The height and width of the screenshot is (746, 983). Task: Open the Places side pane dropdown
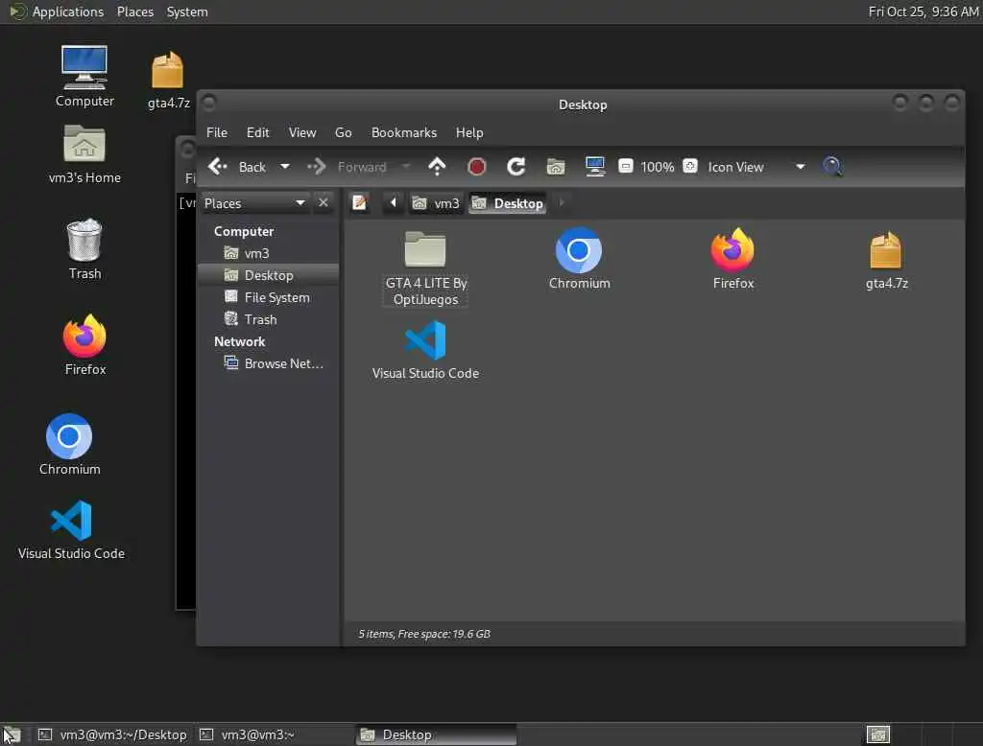(254, 203)
